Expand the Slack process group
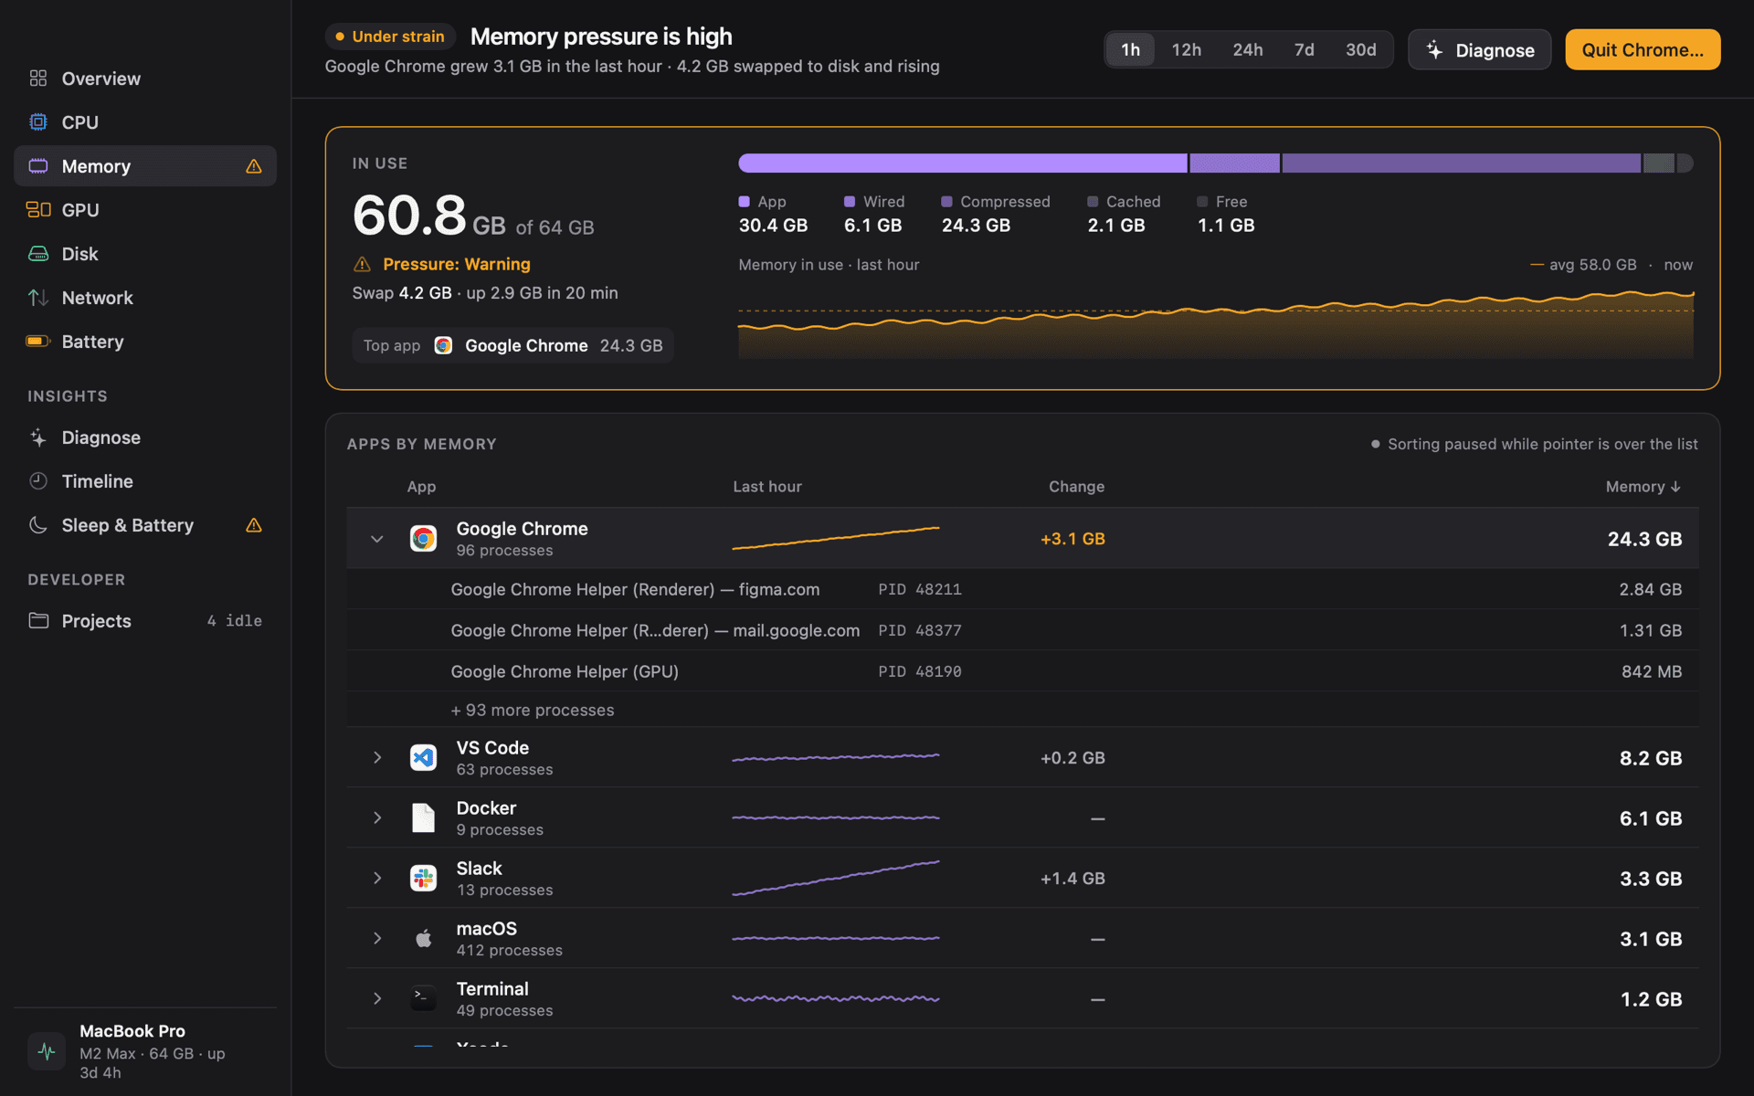 click(376, 879)
